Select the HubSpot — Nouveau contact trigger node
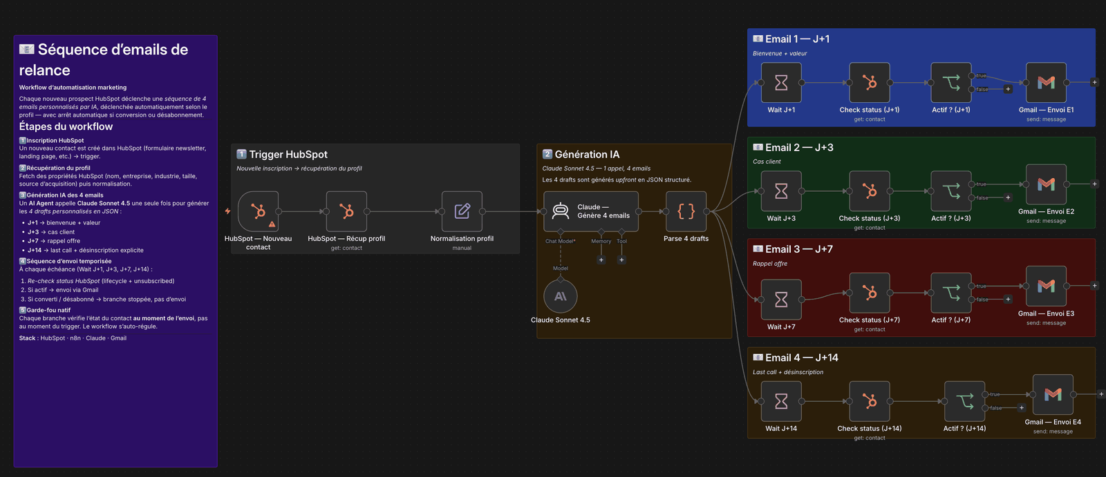1106x477 pixels. tap(258, 211)
